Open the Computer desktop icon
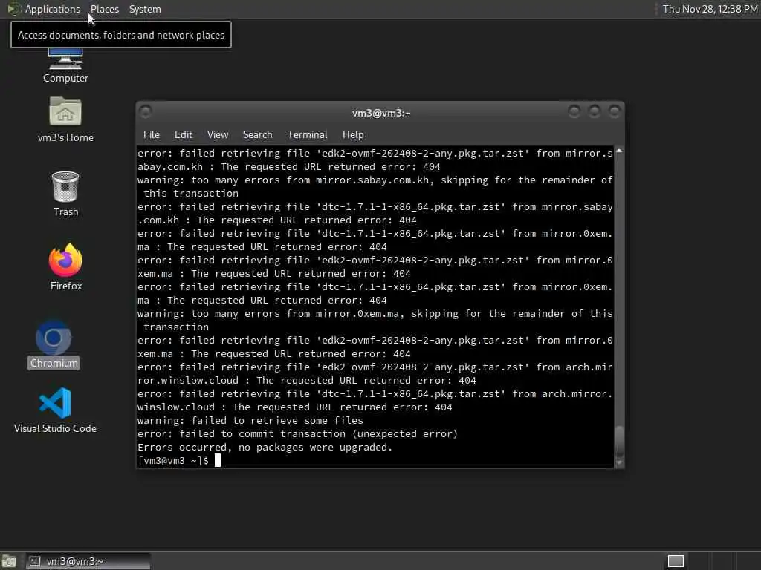This screenshot has width=761, height=570. 65,65
